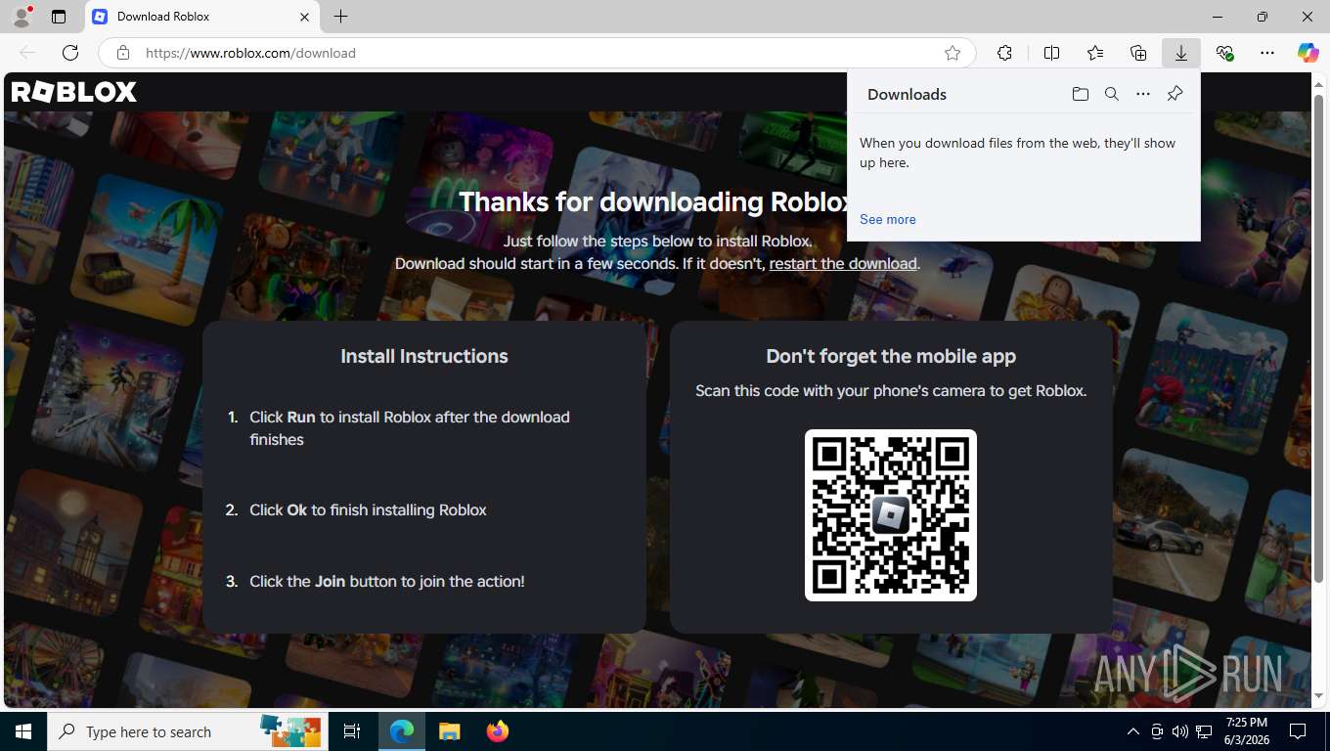Open the tab actions menu icon
The image size is (1330, 751).
[59, 17]
